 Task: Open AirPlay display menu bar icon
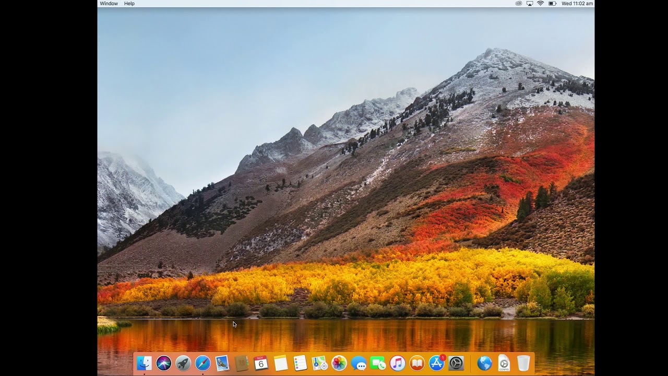click(530, 4)
